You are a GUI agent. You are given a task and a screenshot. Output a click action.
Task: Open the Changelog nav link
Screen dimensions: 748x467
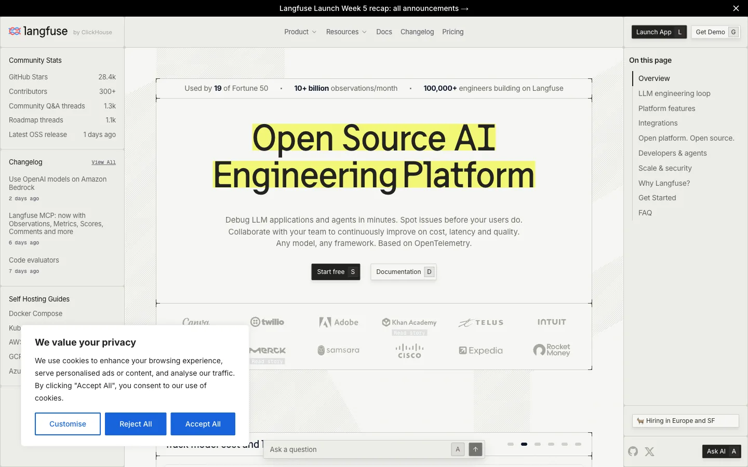point(417,32)
